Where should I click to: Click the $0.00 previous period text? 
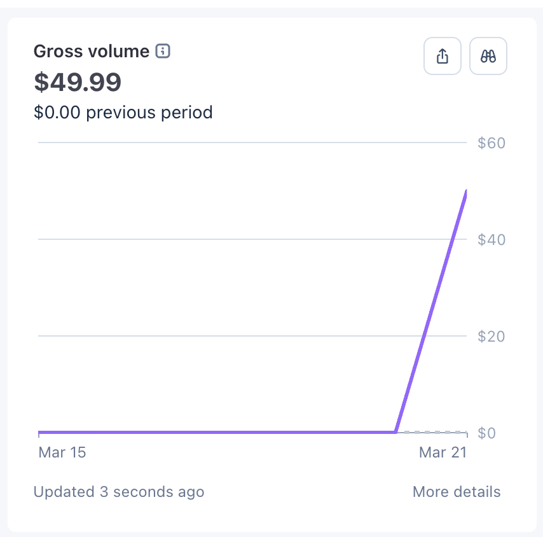click(123, 112)
